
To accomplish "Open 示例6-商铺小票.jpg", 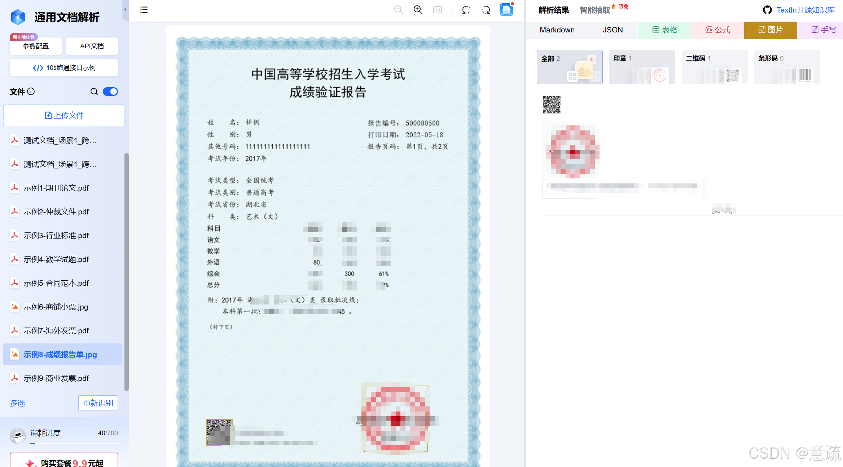I will [63, 307].
